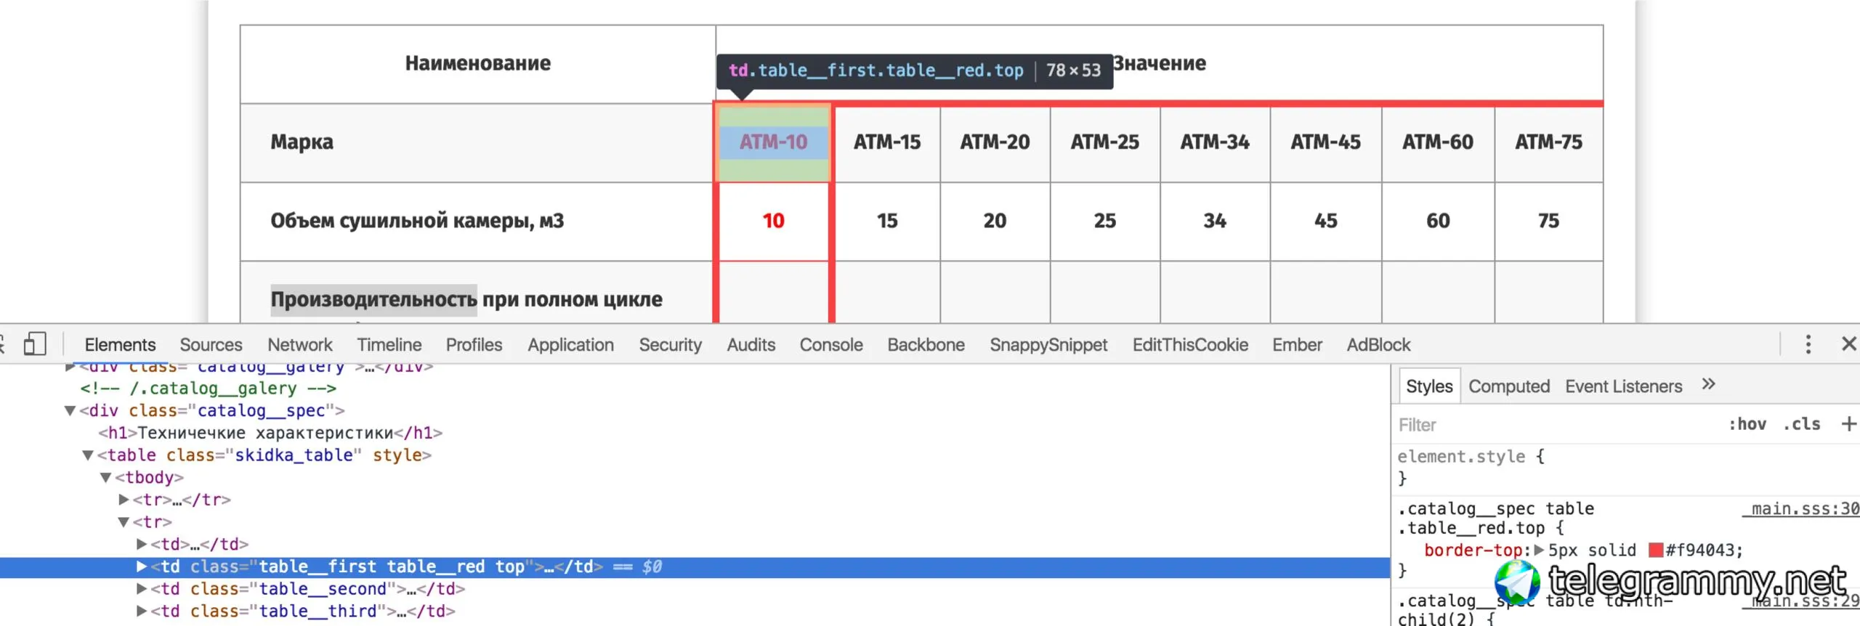Open the Backbone tab
1860x626 pixels.
926,344
